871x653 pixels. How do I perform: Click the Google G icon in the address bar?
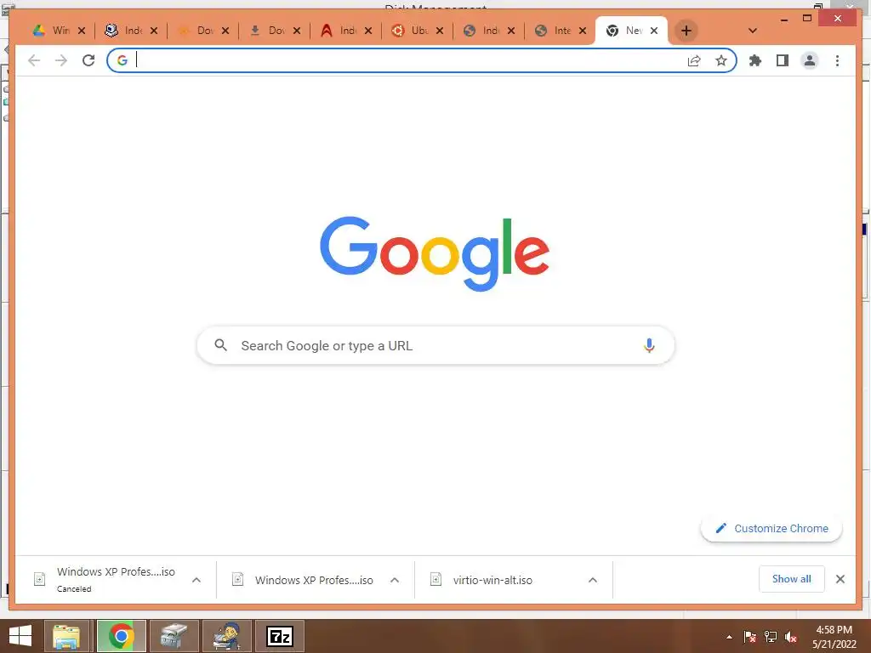122,60
